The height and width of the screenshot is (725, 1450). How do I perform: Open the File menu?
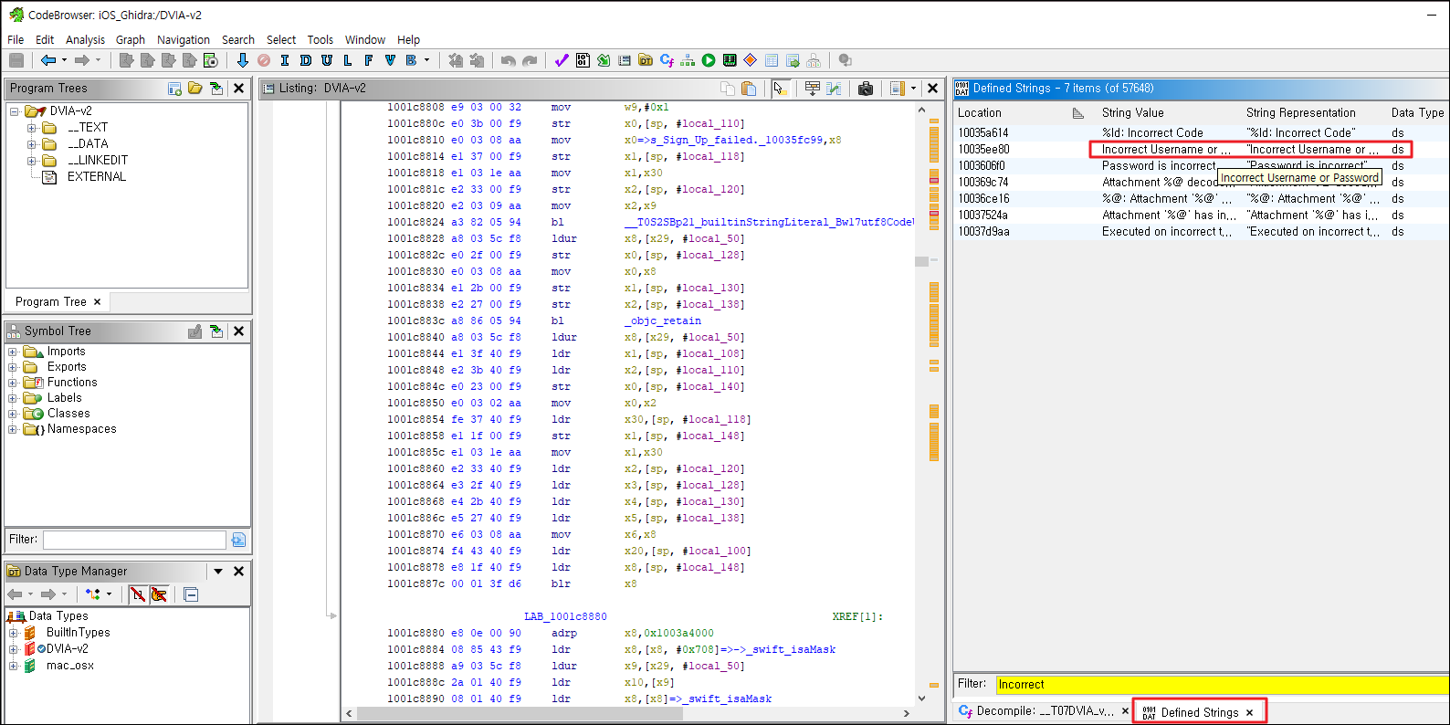point(16,40)
